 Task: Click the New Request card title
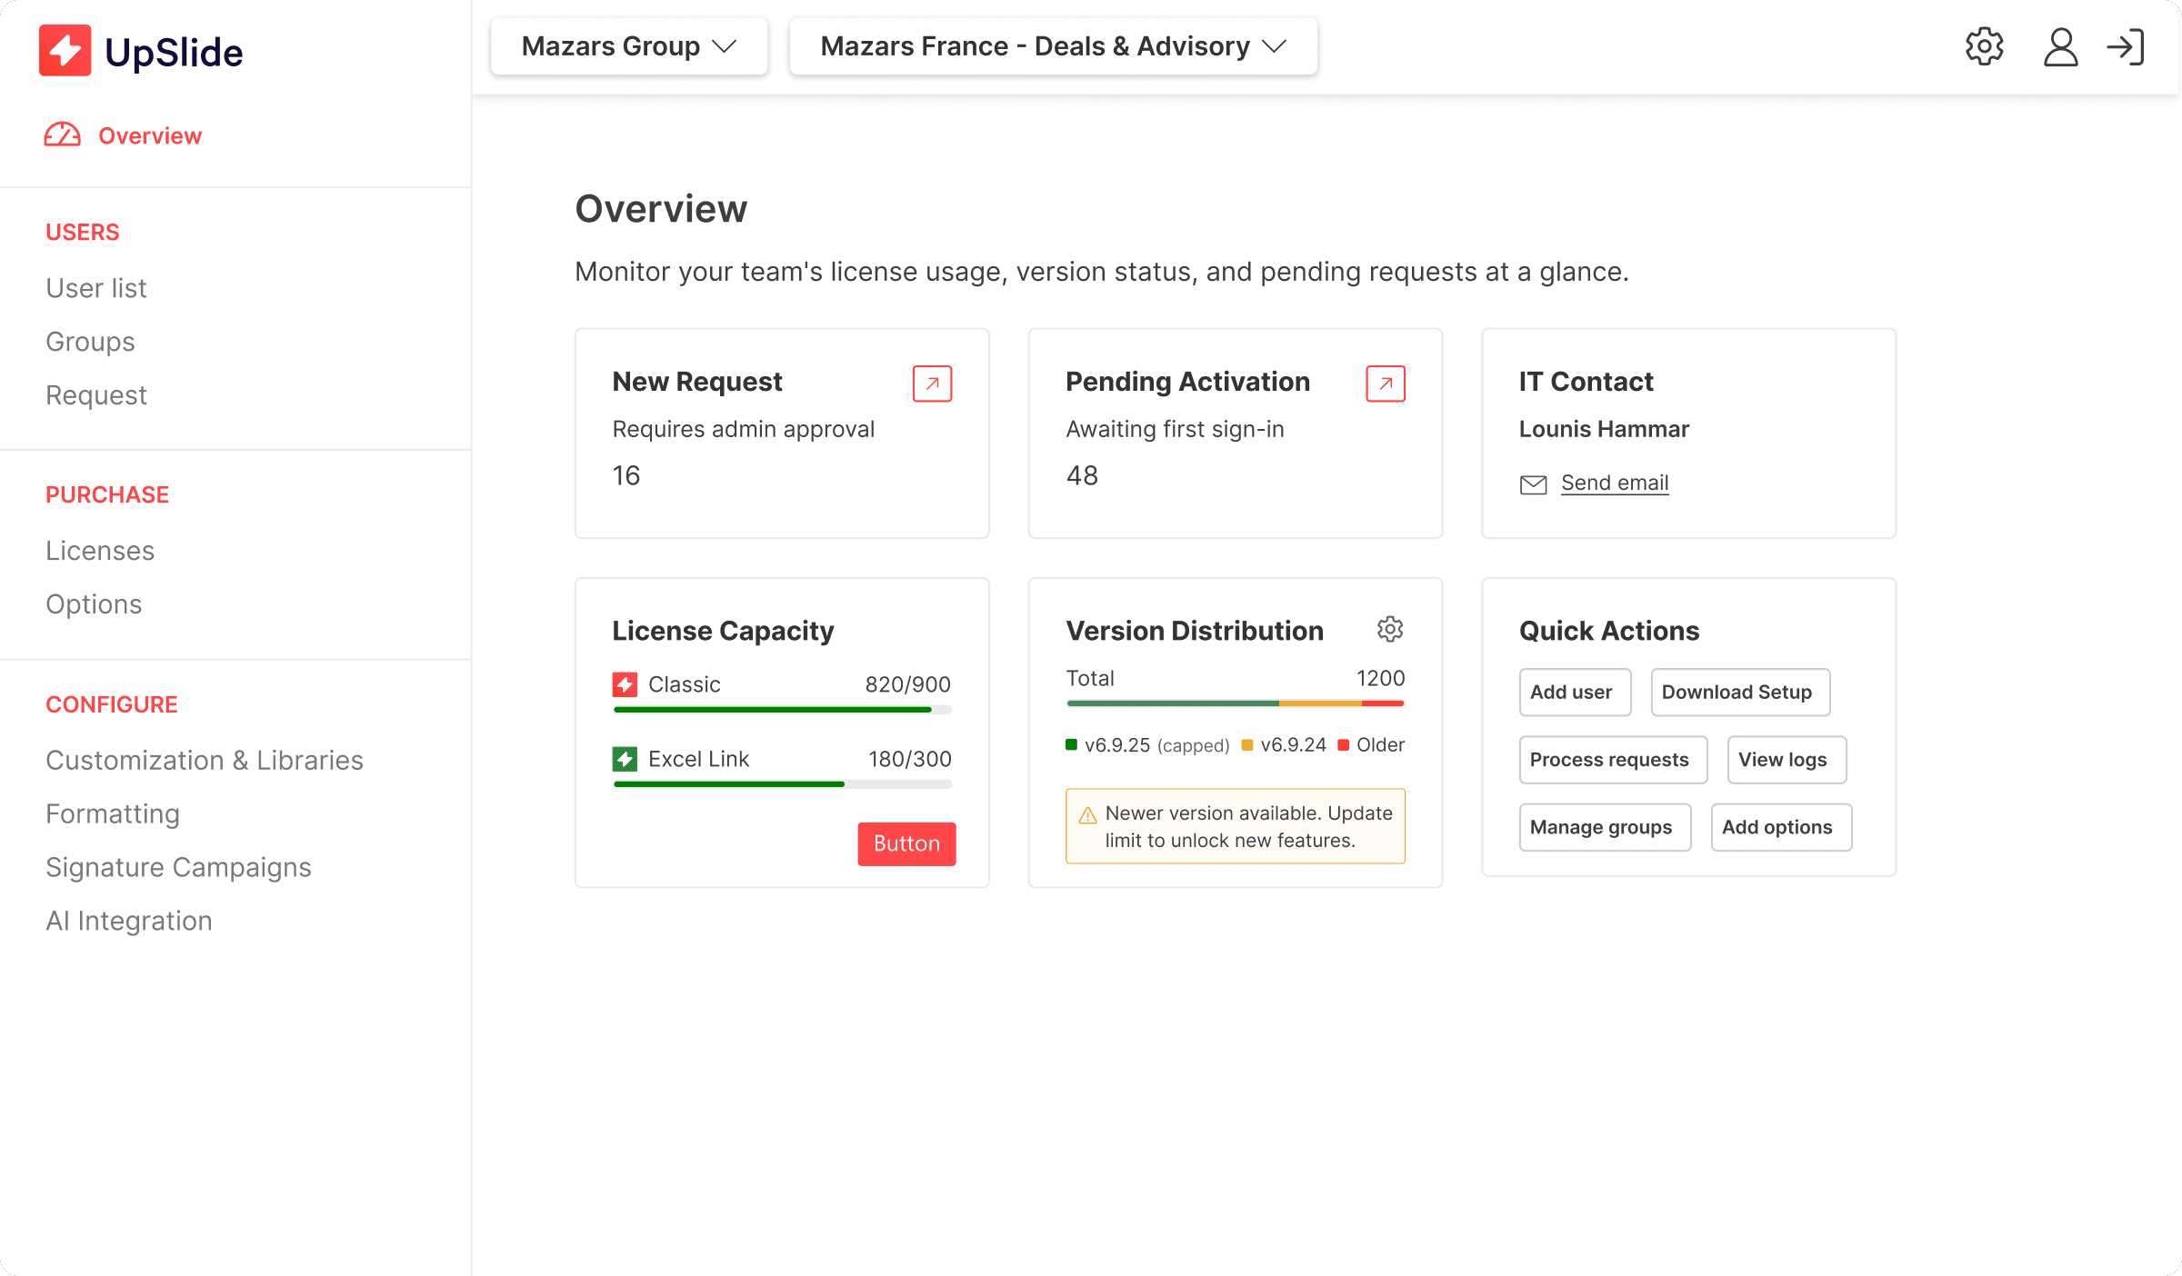pos(697,382)
